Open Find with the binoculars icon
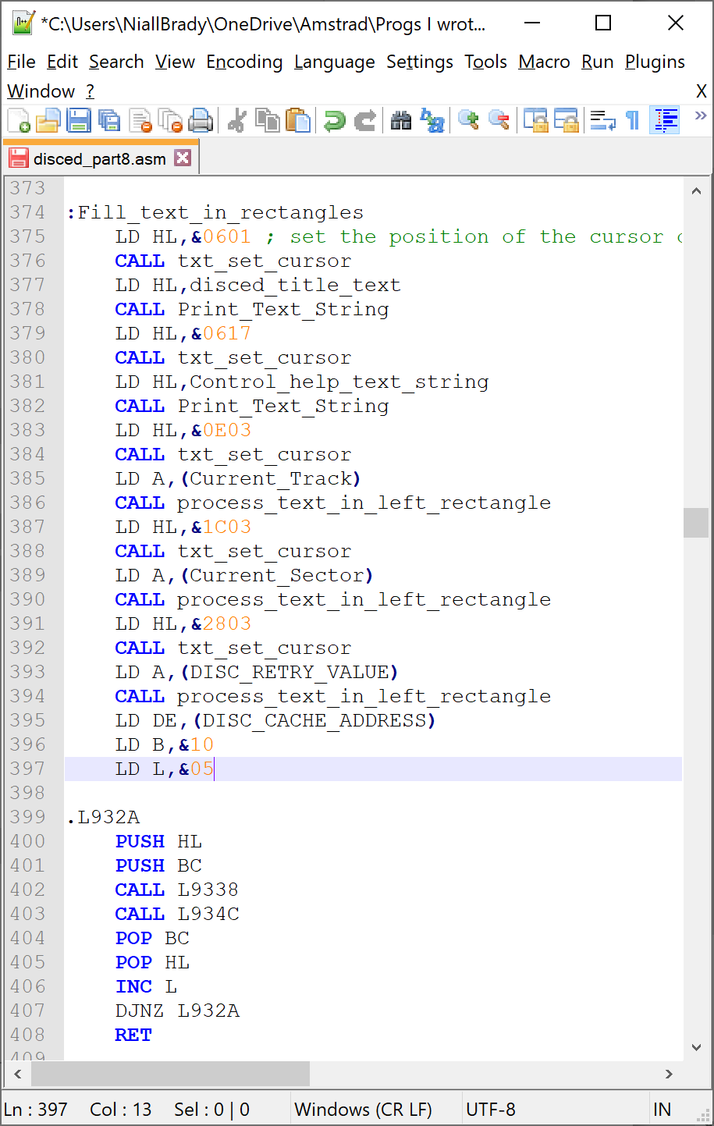Screen dimensions: 714x1126 401,121
